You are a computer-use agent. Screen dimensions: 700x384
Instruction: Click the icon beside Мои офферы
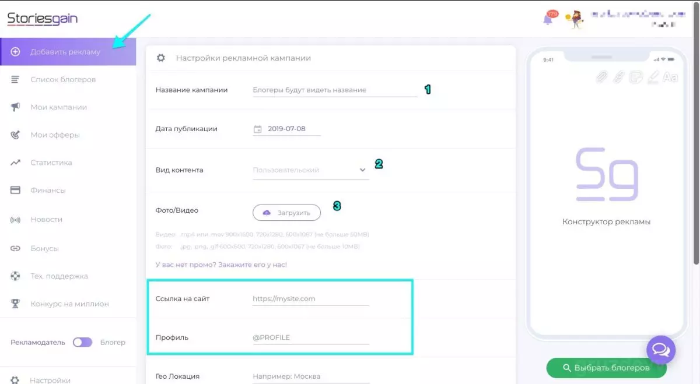point(16,135)
